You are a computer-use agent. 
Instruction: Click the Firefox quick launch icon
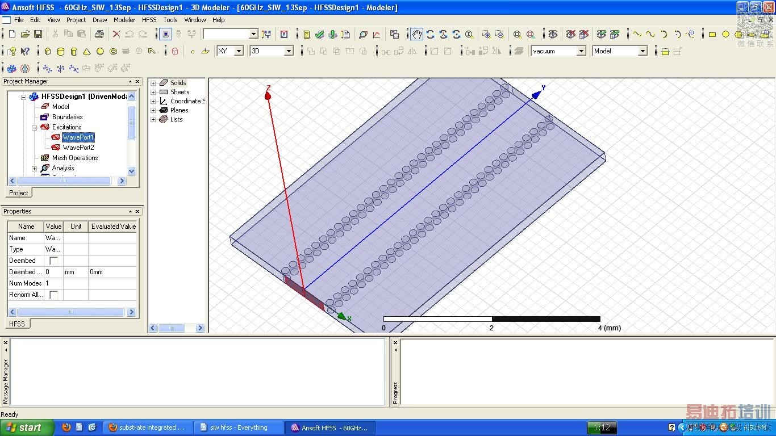point(66,427)
